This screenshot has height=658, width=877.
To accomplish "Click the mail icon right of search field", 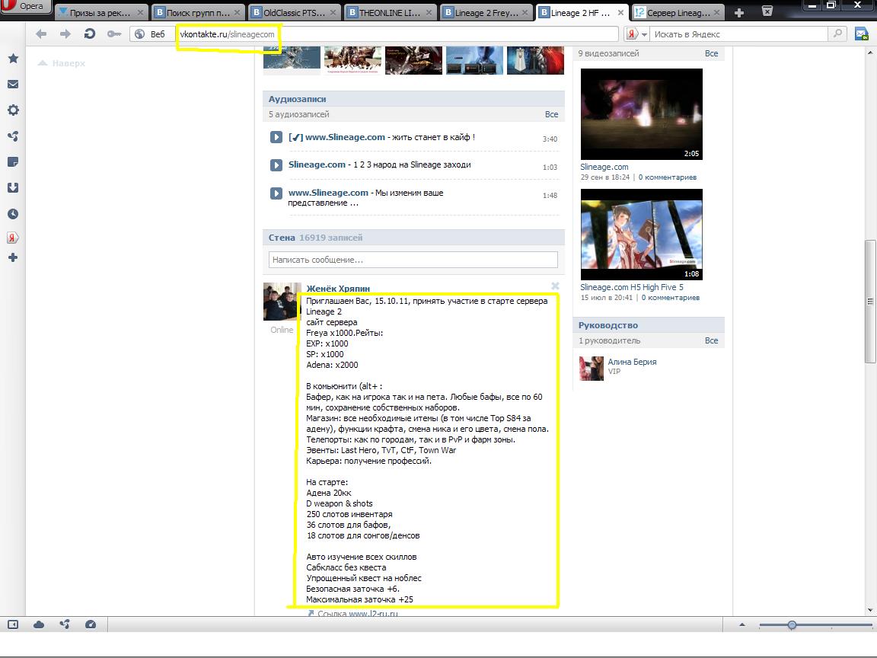I will pos(862,34).
